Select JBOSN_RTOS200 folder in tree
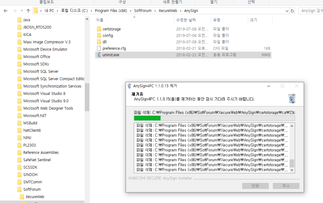This screenshot has width=323, height=203. 37,27
